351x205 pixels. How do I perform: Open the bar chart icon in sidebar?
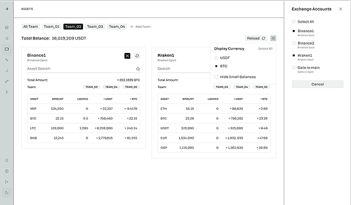point(7,71)
